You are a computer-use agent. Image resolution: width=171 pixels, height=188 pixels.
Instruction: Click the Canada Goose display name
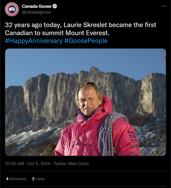pyautogui.click(x=37, y=6)
